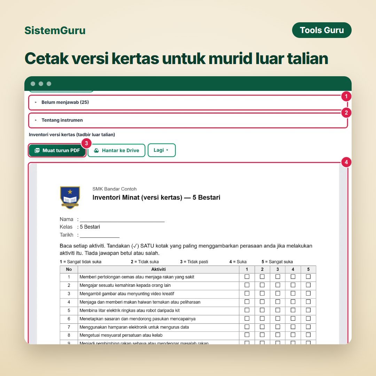Tick box 5 for Menetapkan sasaran row
The height and width of the screenshot is (376, 376).
click(308, 319)
